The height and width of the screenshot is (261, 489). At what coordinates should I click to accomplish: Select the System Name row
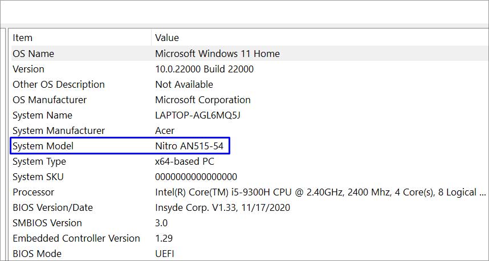click(250, 115)
